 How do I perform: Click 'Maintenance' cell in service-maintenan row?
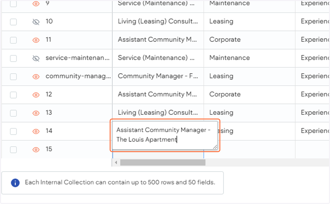tap(249, 58)
